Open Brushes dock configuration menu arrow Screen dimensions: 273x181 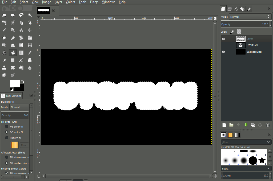tap(270, 134)
